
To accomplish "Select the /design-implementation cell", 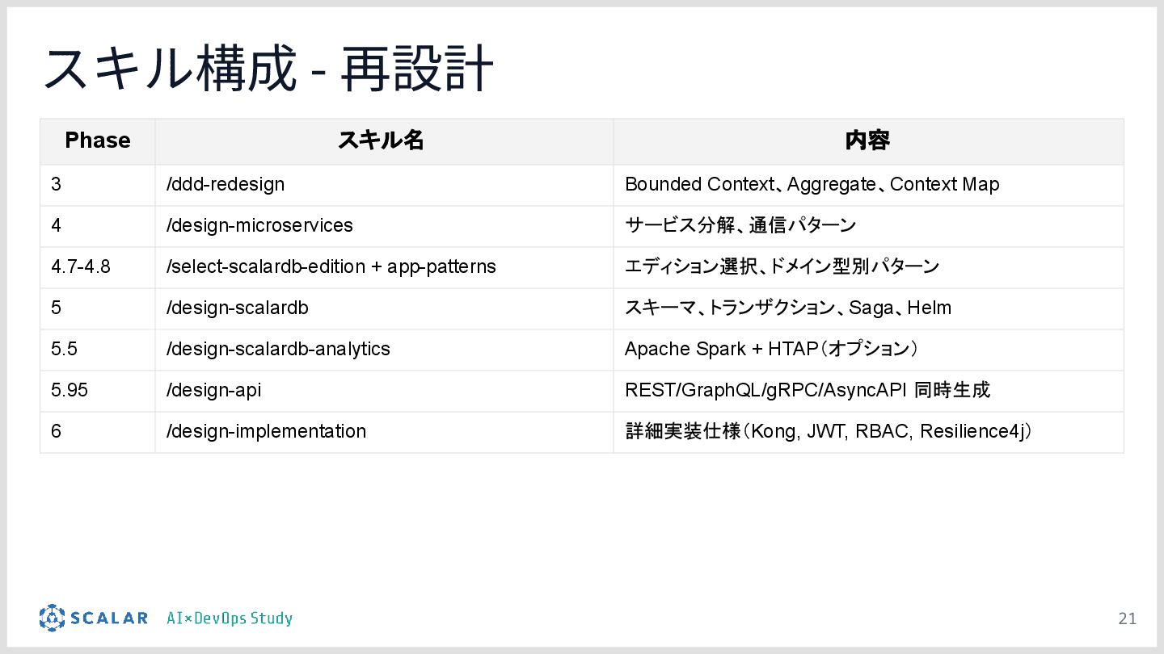I will coord(384,432).
